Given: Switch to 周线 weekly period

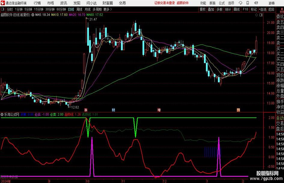Looking at the screenshot, I should [79, 9].
